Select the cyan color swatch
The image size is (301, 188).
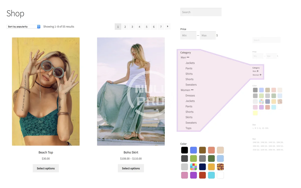click(211, 175)
